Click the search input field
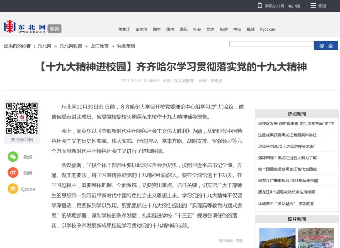The image size is (340, 248). click(271, 44)
